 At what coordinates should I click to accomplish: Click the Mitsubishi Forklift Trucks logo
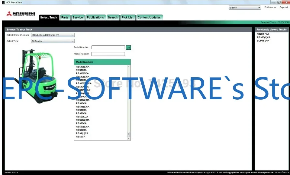click(x=21, y=14)
